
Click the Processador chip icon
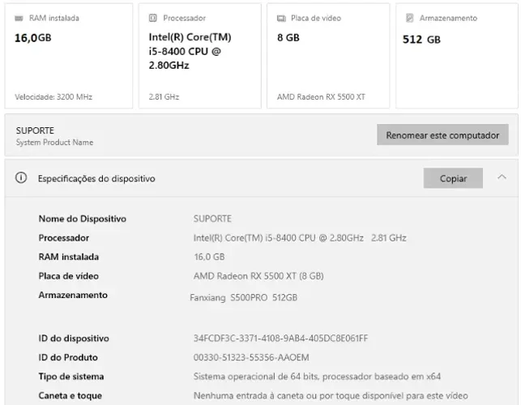point(153,18)
